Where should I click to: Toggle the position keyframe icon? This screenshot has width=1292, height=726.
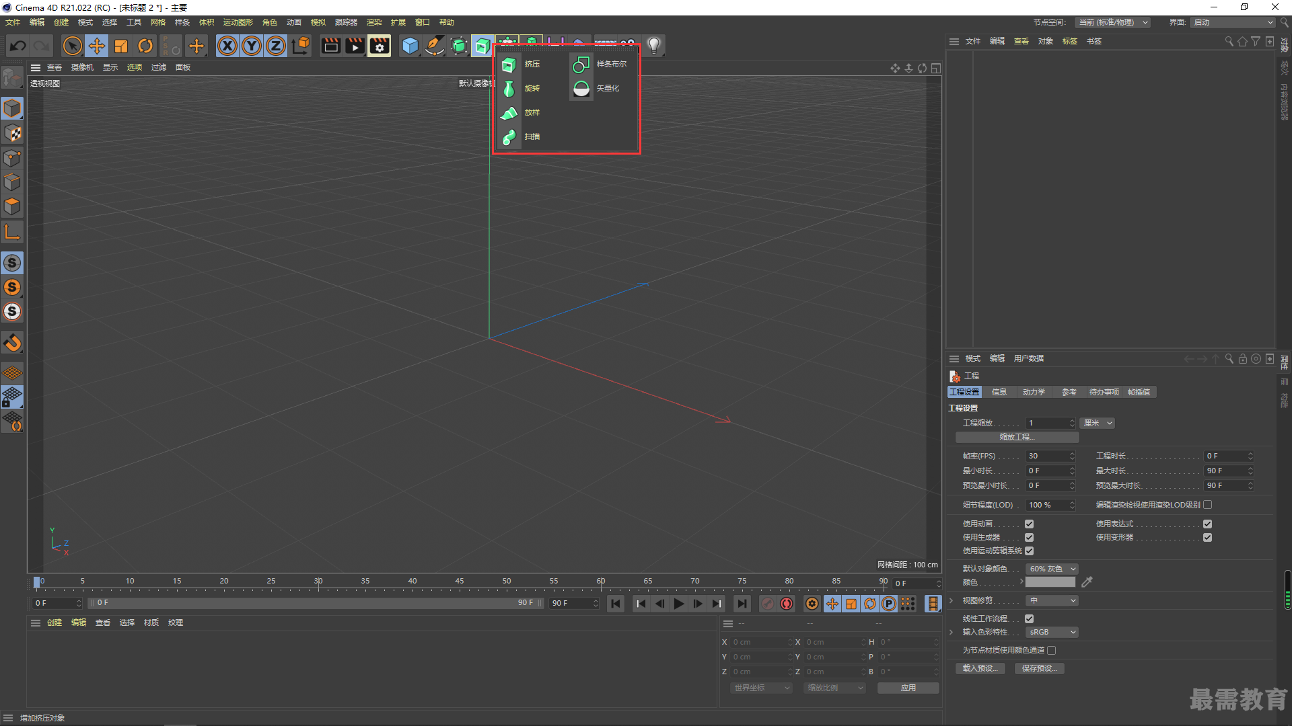click(x=832, y=604)
